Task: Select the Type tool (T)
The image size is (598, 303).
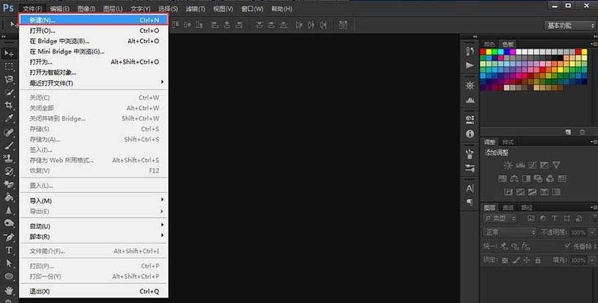Action: (9, 251)
